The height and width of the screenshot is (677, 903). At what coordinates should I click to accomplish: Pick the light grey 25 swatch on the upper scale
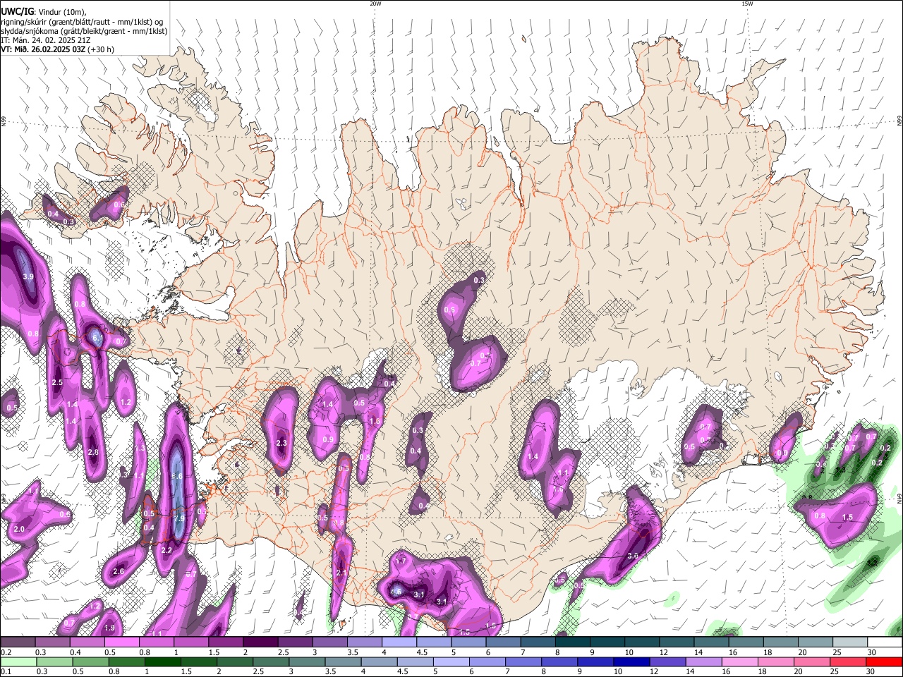(x=850, y=642)
